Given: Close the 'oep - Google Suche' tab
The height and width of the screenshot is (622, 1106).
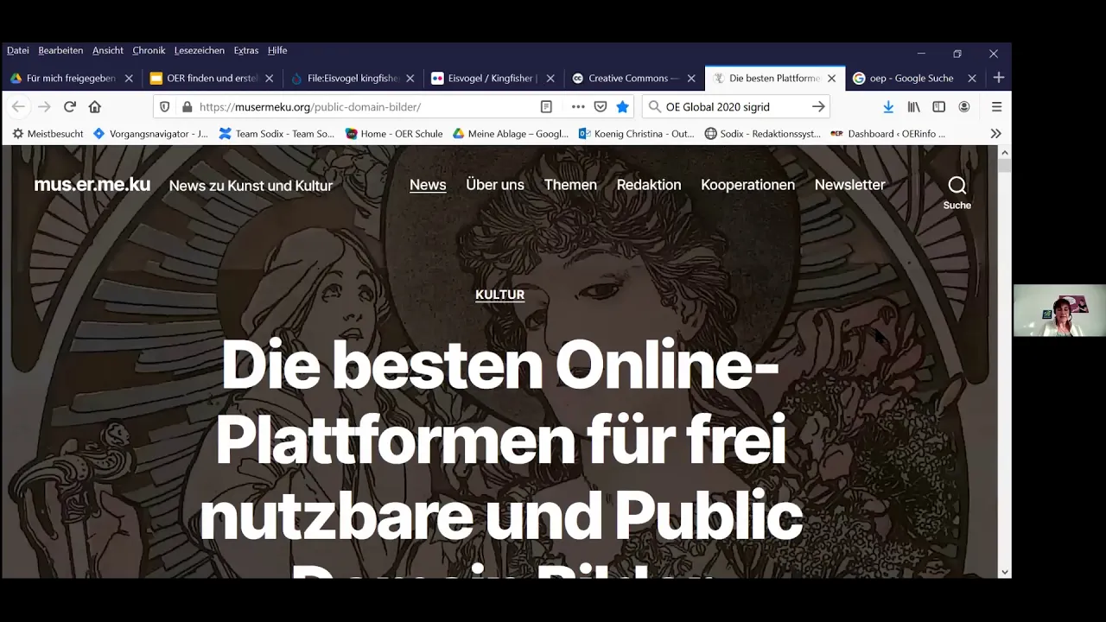Looking at the screenshot, I should click(x=972, y=78).
